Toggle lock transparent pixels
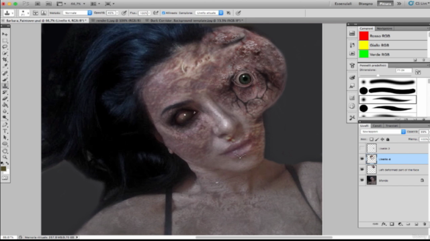430x241 pixels. point(372,139)
